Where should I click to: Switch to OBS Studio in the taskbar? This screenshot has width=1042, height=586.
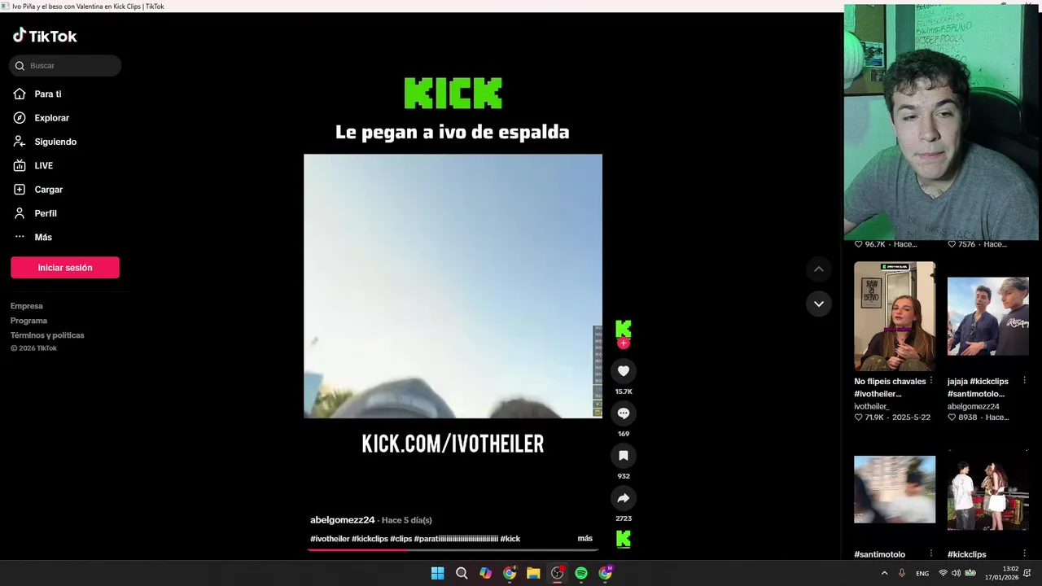(557, 573)
